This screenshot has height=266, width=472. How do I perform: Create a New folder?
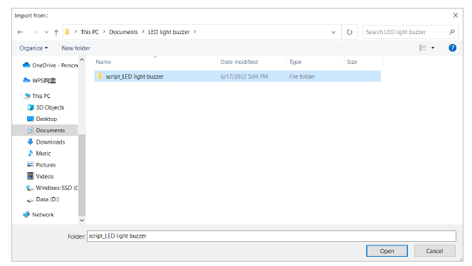click(76, 48)
